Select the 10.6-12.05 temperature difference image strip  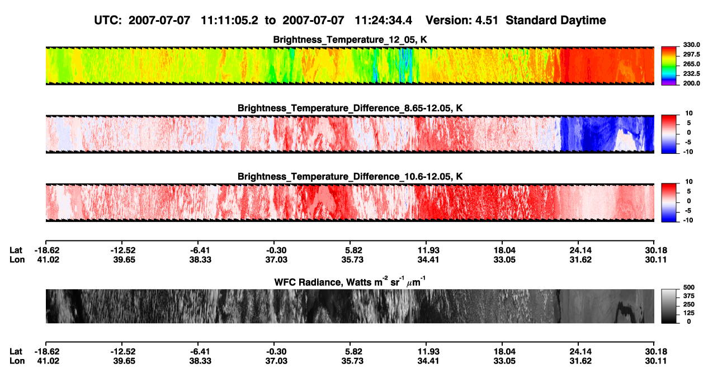pyautogui.click(x=350, y=202)
